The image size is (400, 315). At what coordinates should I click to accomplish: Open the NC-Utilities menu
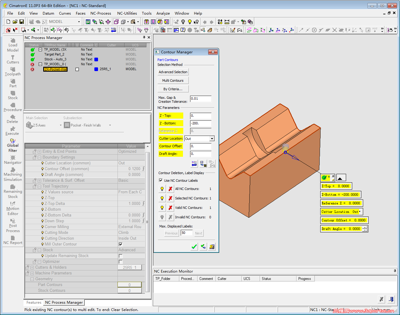pyautogui.click(x=127, y=13)
